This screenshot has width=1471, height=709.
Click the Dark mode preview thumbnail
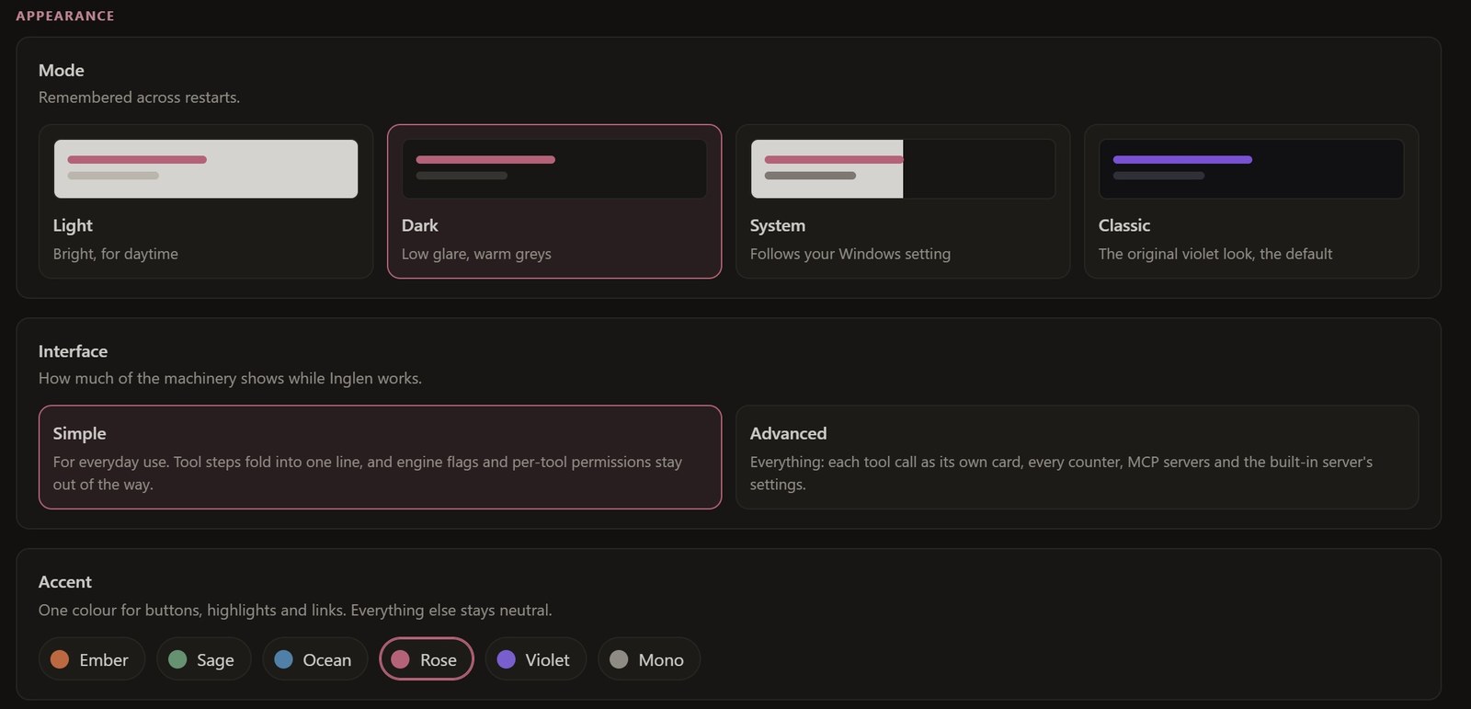(554, 169)
